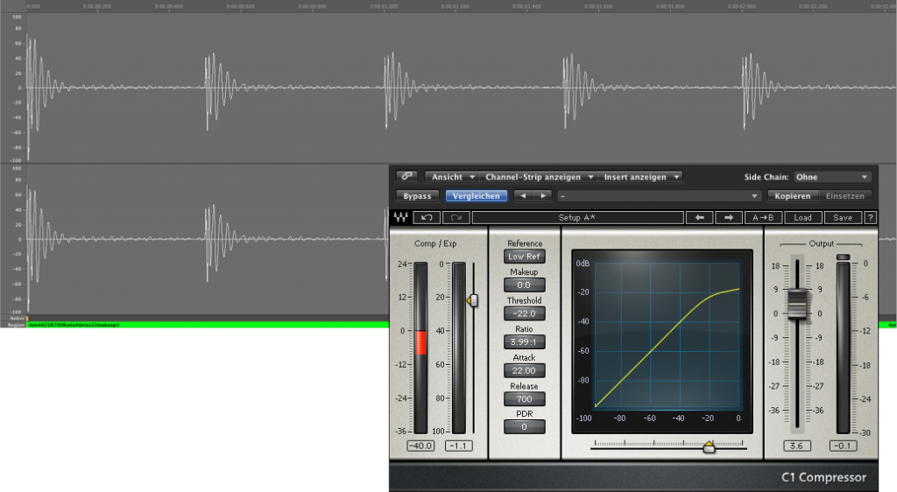This screenshot has height=492, width=897.
Task: Click the -1.1 gain reduction readout
Action: [x=458, y=446]
